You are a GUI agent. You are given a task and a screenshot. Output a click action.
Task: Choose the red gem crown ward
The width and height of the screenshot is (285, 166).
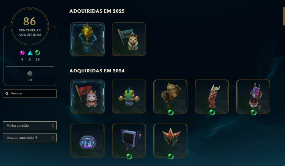click(x=170, y=141)
